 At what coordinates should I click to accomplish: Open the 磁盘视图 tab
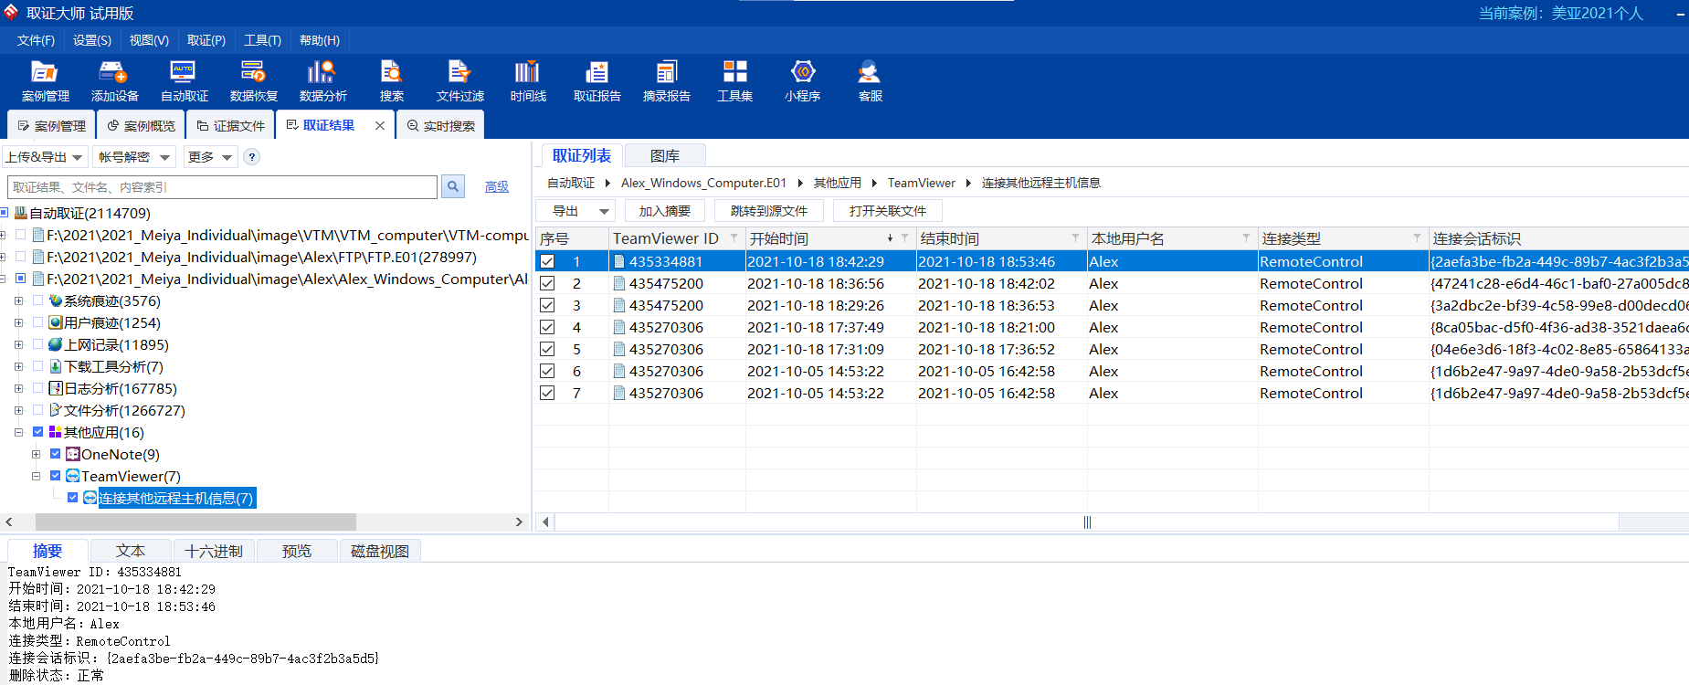tap(379, 551)
